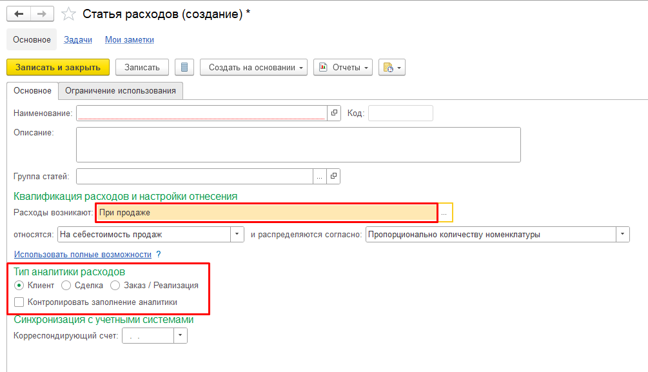Click the document list icon in toolbar

tap(184, 67)
